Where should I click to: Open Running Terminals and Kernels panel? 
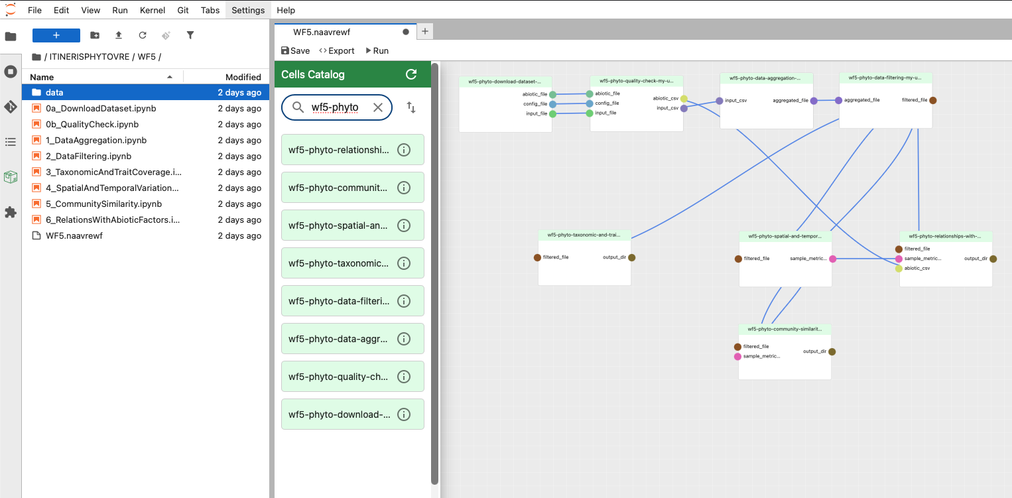(x=11, y=72)
